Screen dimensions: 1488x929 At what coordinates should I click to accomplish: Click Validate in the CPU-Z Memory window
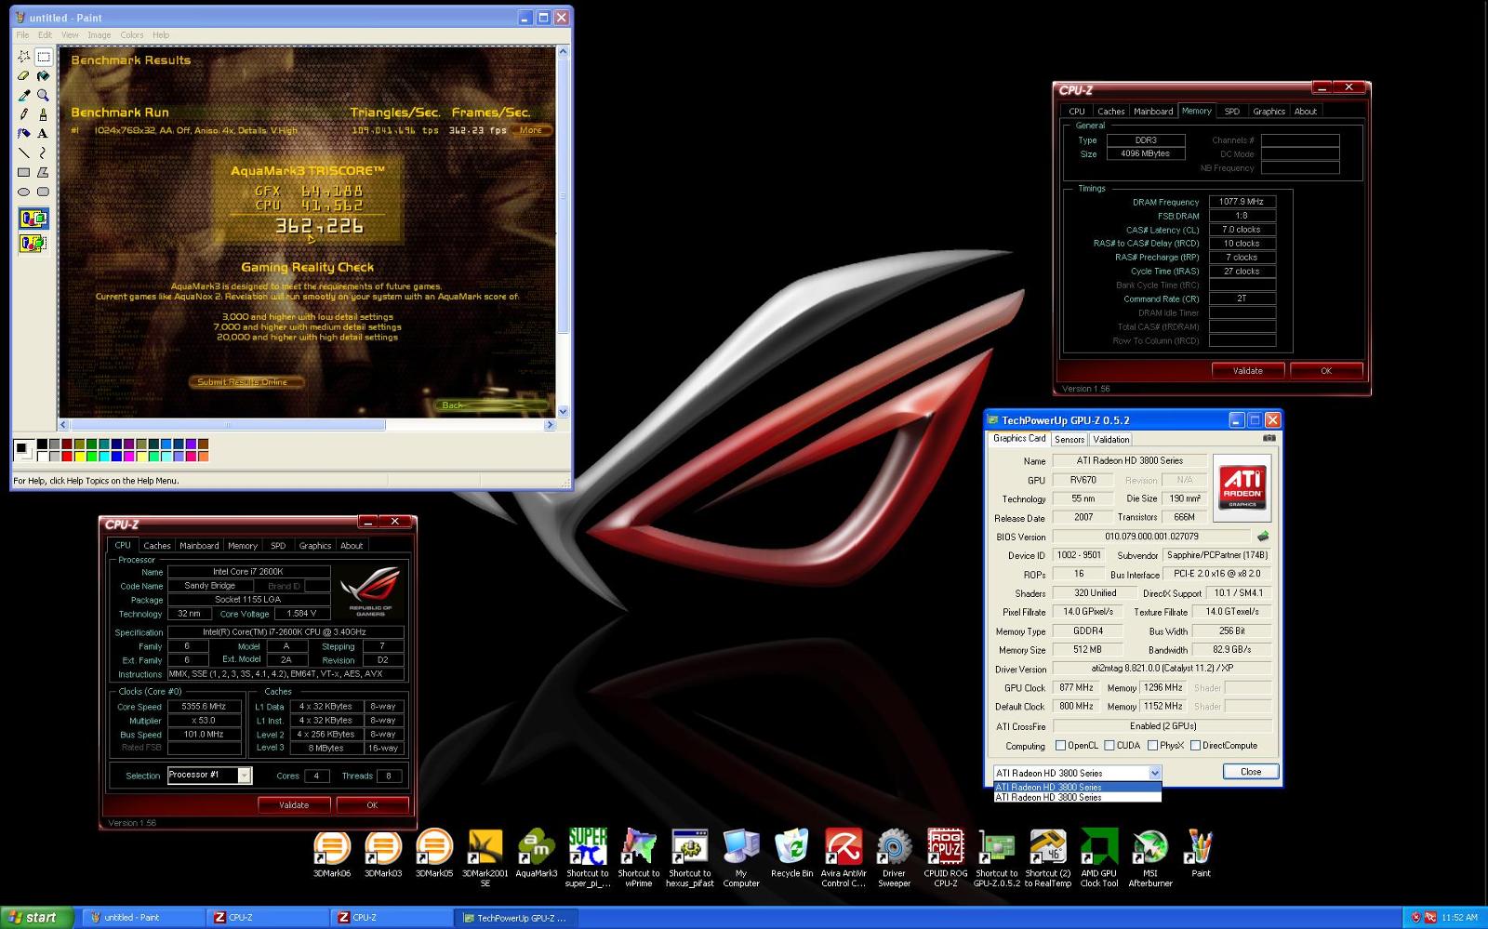click(x=1248, y=371)
